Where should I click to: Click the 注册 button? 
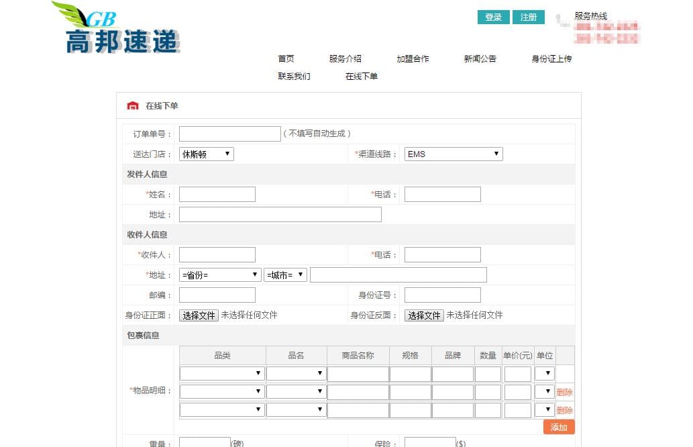(528, 17)
